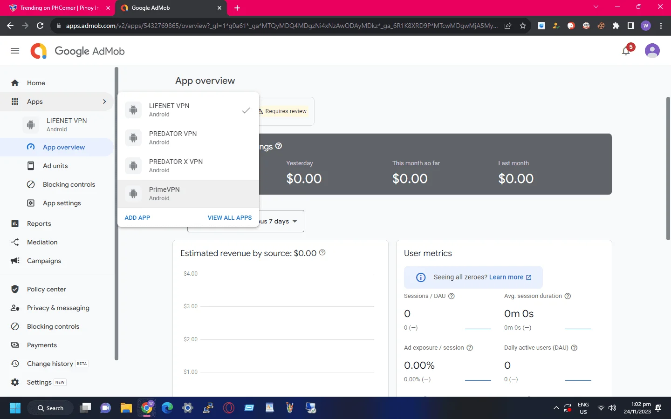Click help icon beside Estimated revenue by source
This screenshot has width=671, height=419.
[322, 252]
